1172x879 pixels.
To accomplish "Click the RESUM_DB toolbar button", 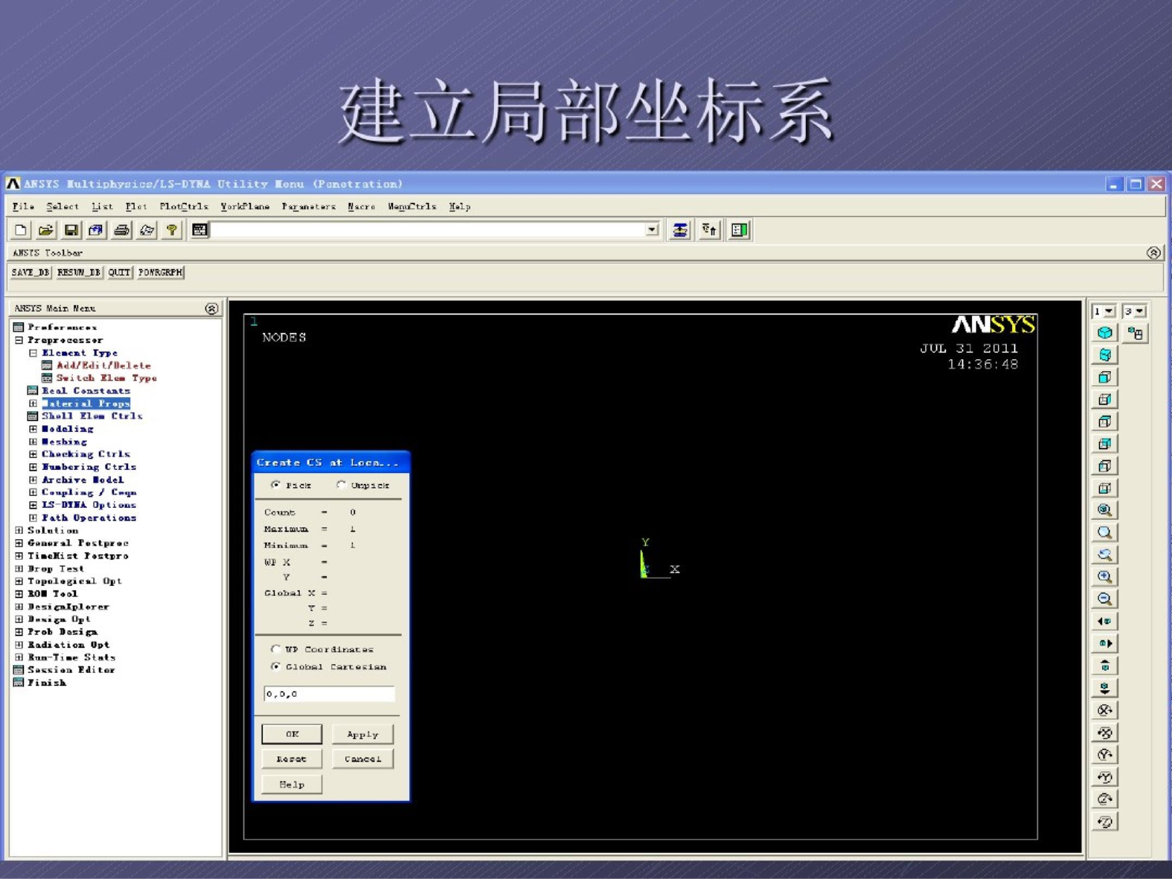I will (x=79, y=272).
